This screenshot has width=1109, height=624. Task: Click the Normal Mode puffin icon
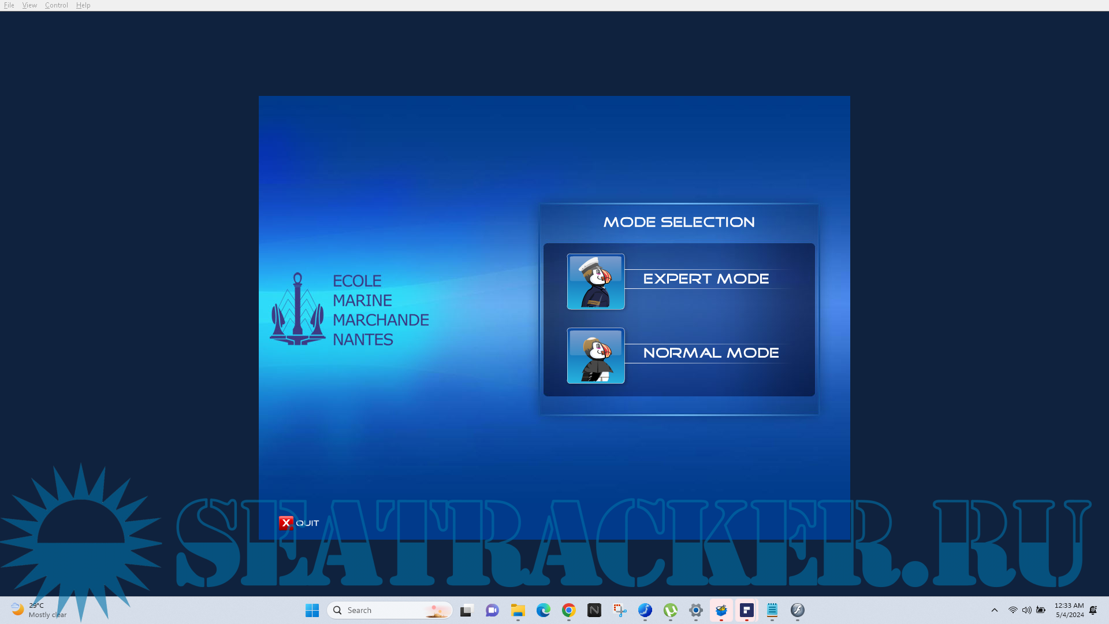(596, 355)
